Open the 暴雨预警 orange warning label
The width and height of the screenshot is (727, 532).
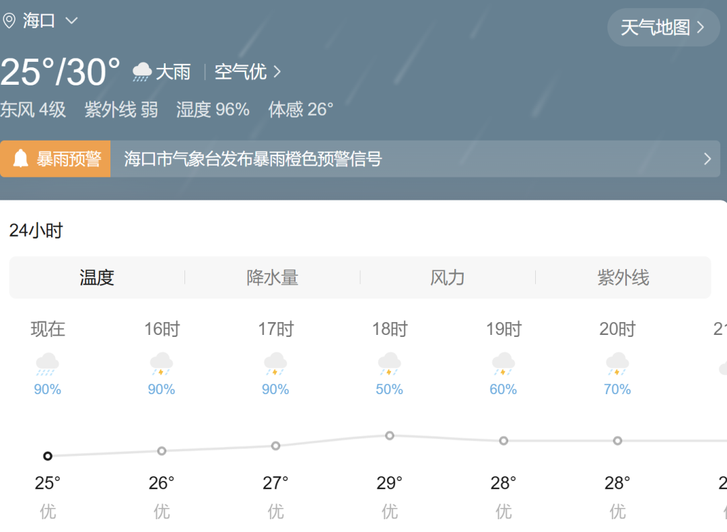[x=55, y=159]
